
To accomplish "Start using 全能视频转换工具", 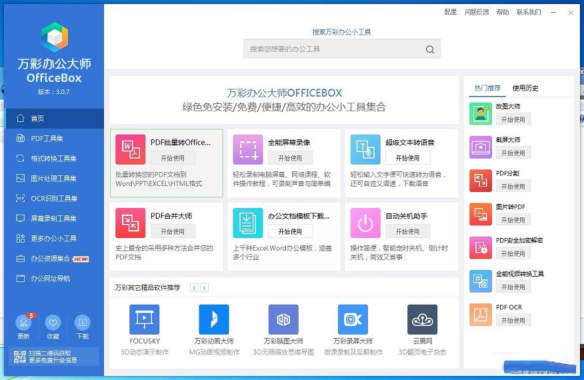I will point(513,287).
